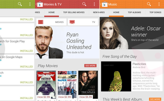
Task: Open the Adele: Oscar winner banner
Action: pyautogui.click(x=132, y=33)
